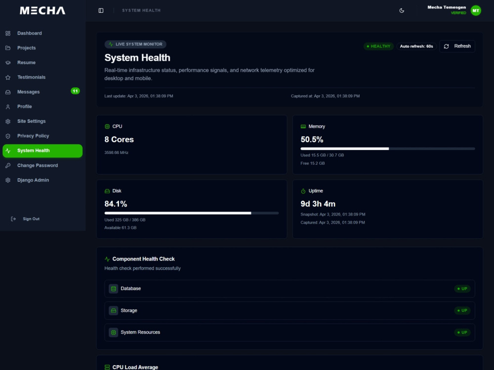Select Profile menu item
The width and height of the screenshot is (494, 370).
click(42, 107)
